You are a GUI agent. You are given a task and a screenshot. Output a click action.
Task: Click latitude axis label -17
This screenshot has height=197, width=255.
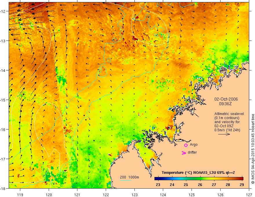(x=3, y=159)
